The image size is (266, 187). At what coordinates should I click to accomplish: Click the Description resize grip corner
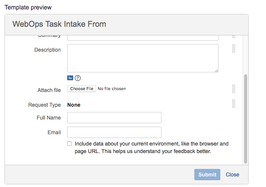[x=216, y=71]
